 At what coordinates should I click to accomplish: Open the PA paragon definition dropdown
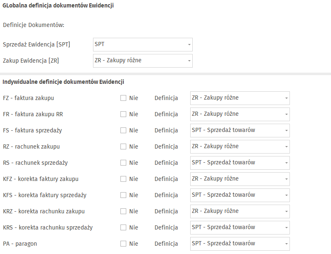(x=240, y=244)
